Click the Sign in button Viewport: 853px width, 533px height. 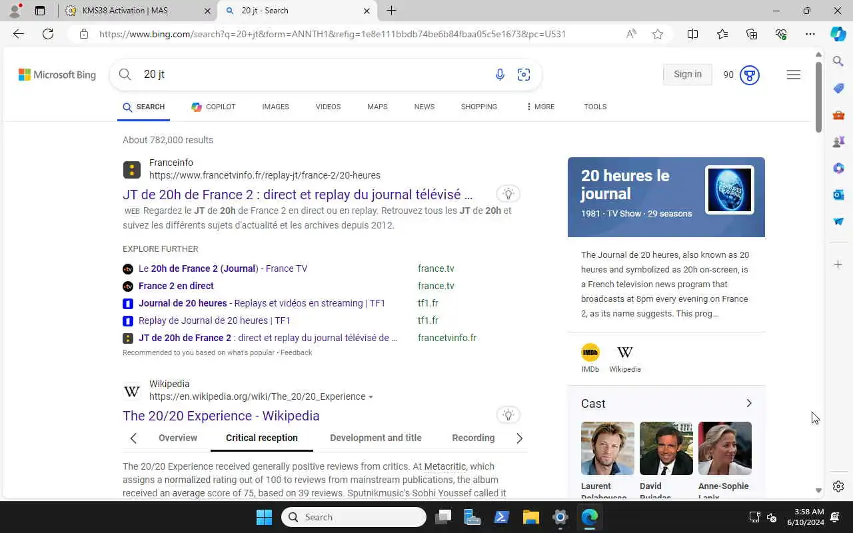coord(688,75)
